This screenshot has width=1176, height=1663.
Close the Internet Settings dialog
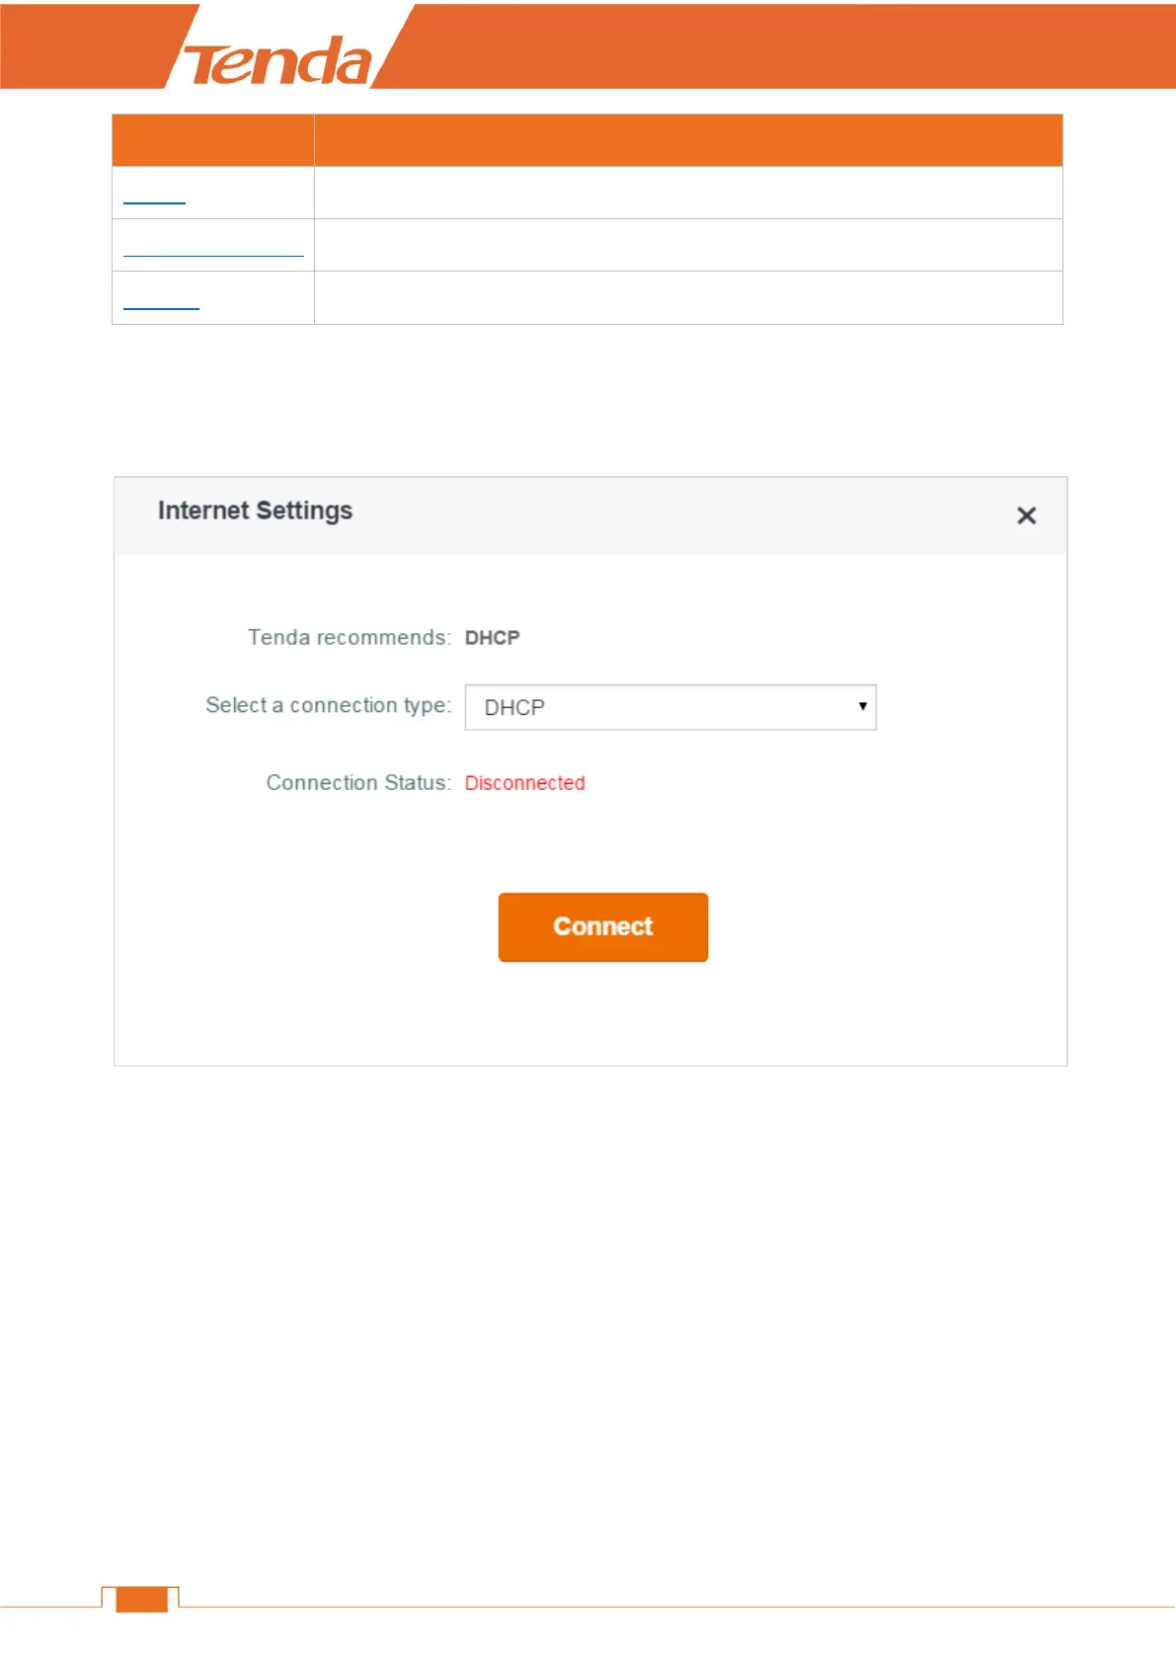[x=1027, y=515]
